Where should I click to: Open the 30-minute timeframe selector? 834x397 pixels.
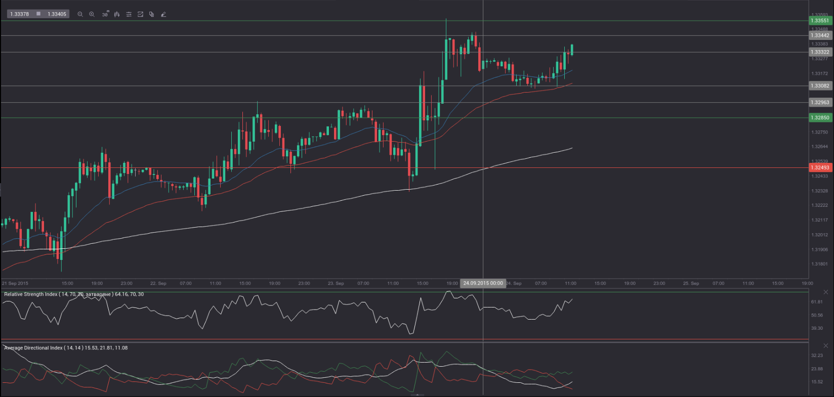(105, 14)
